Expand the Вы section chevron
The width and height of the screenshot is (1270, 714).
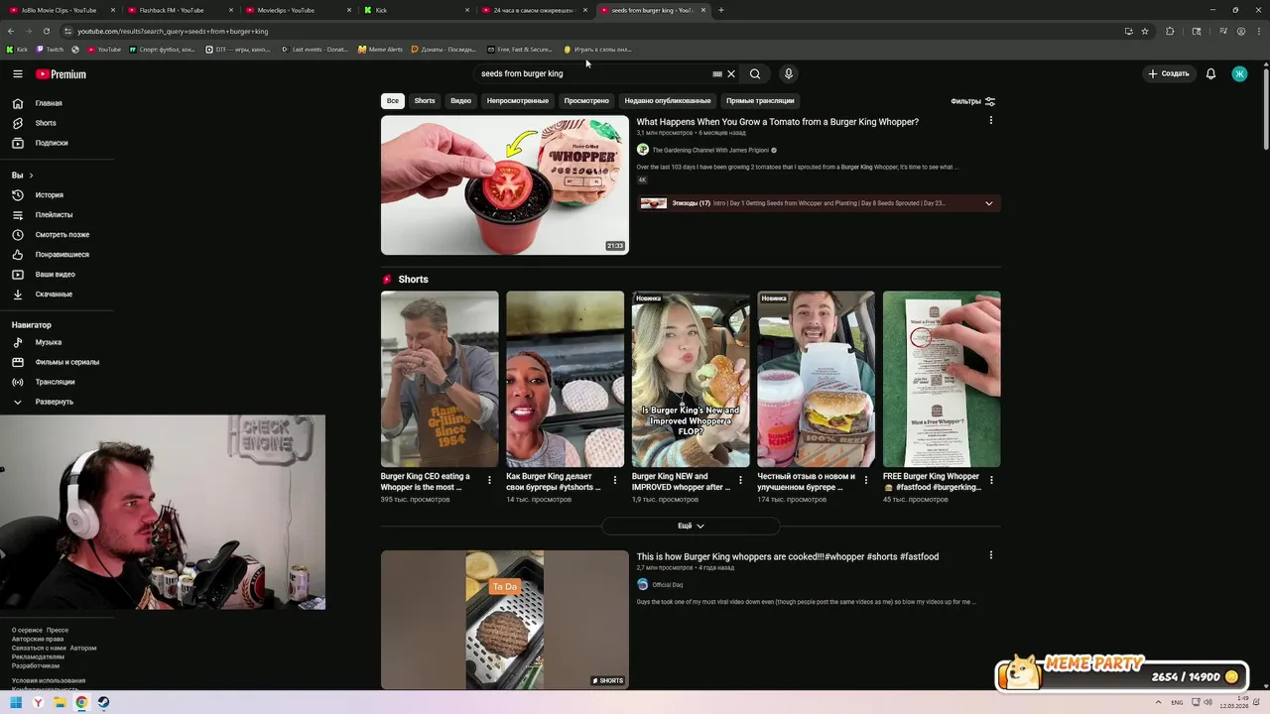(31, 176)
